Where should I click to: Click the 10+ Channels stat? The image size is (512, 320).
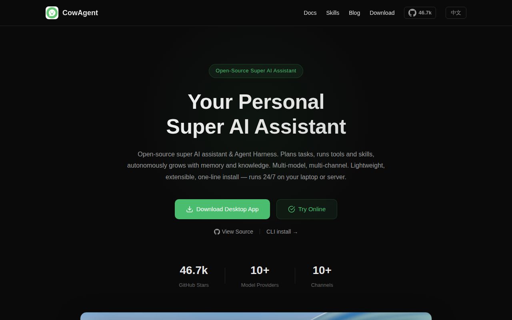[x=322, y=276]
